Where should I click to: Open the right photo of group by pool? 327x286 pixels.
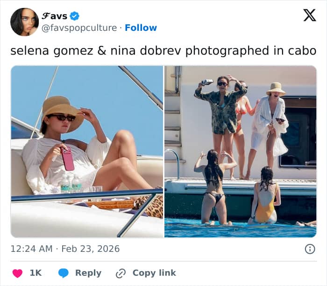pyautogui.click(x=240, y=151)
